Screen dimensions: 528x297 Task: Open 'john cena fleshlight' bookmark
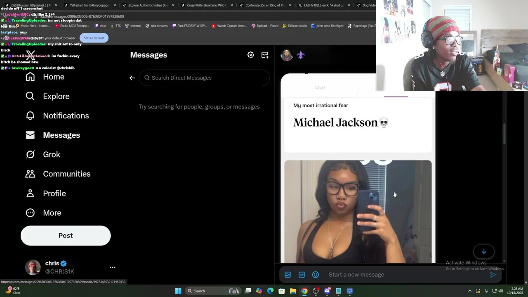(327, 26)
